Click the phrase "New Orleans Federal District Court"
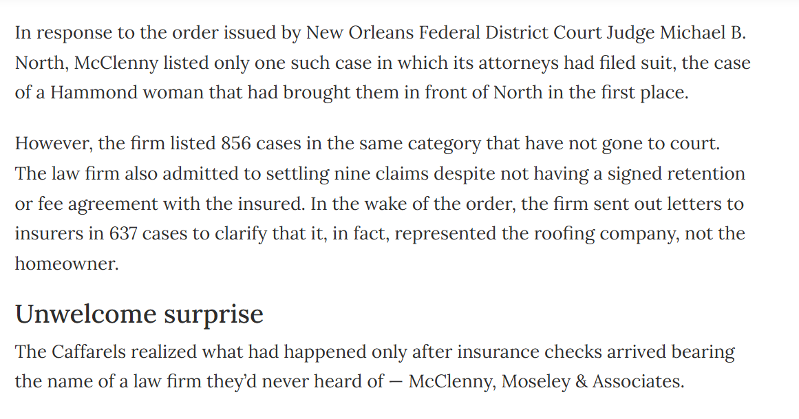This screenshot has width=799, height=419. point(454,32)
